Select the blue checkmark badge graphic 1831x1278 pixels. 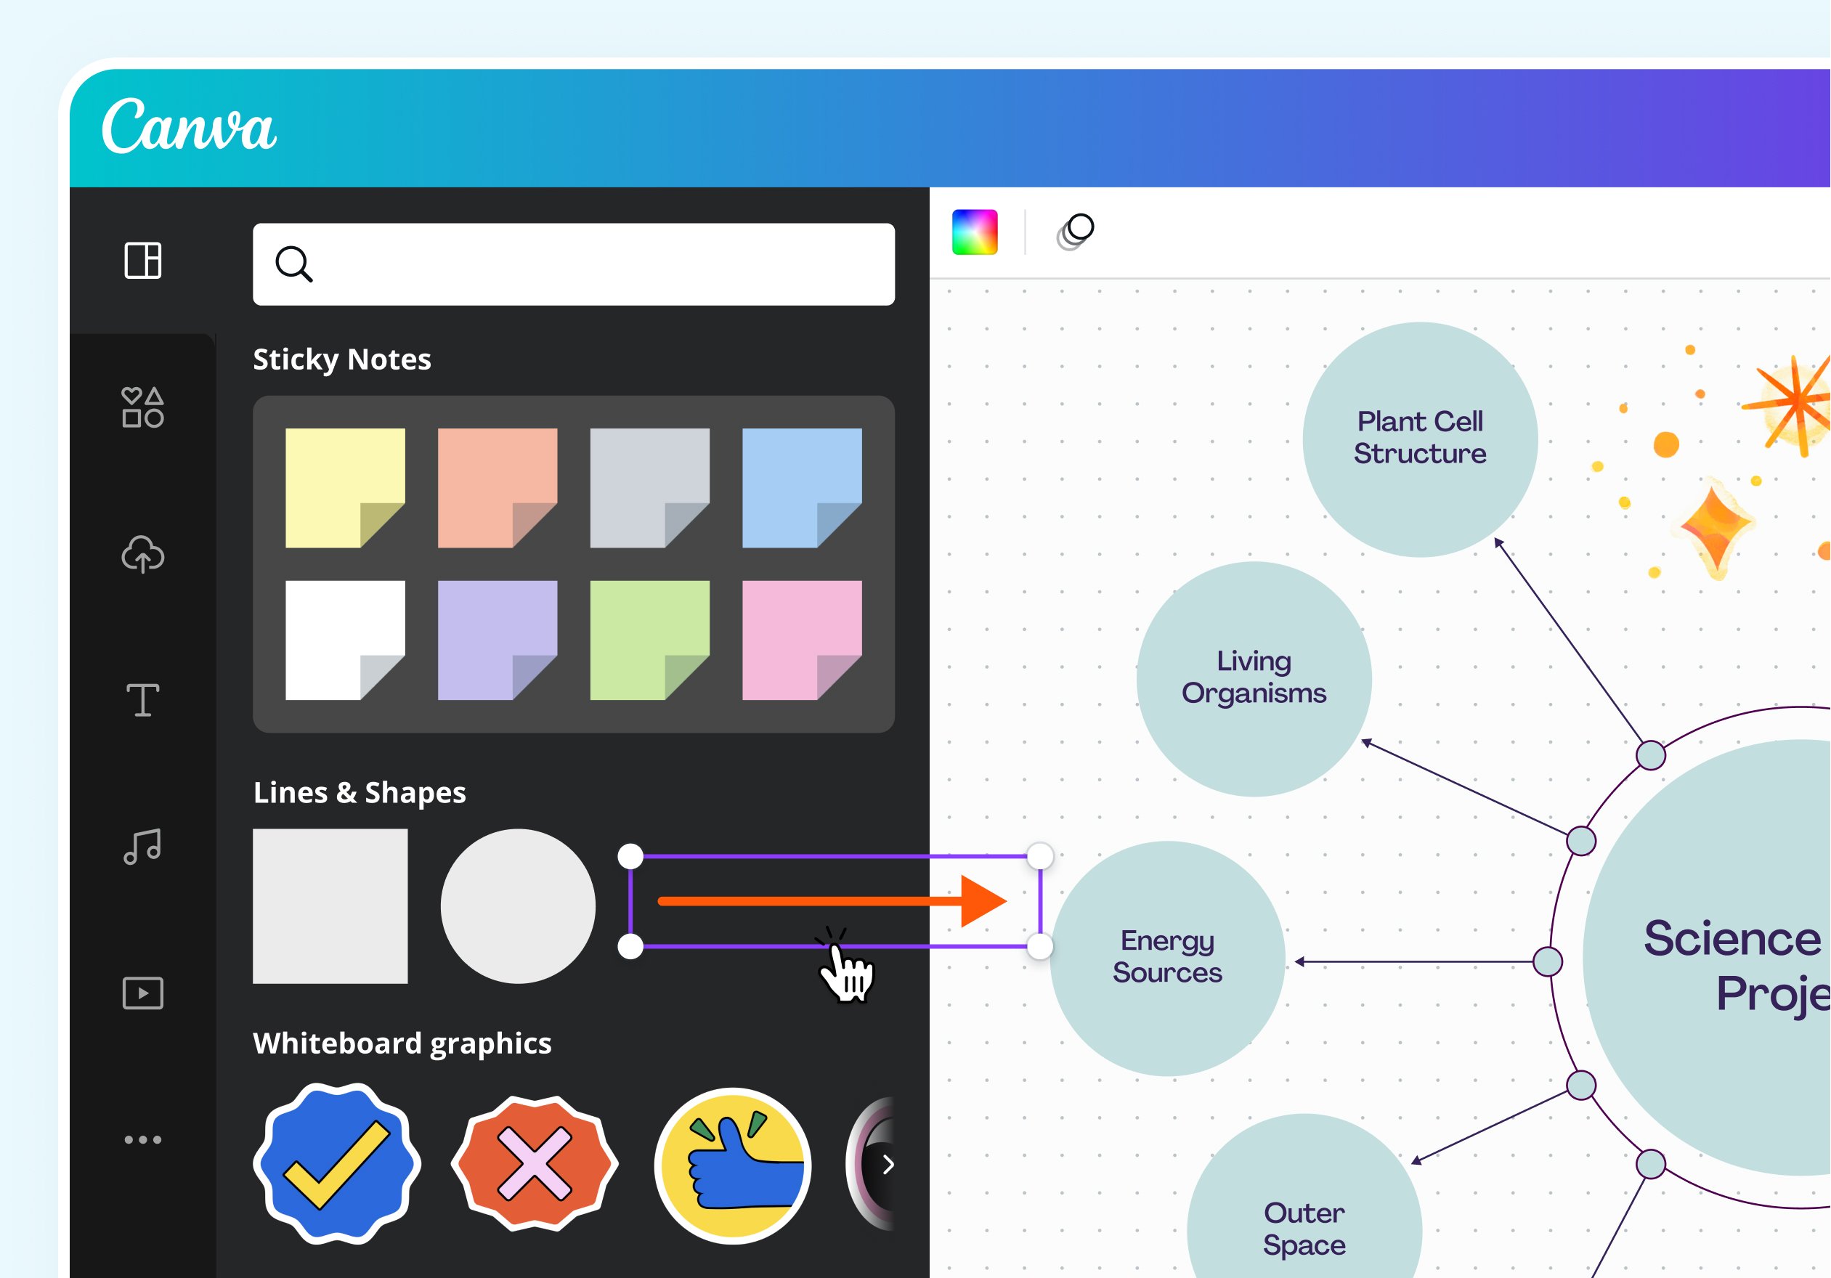[338, 1165]
